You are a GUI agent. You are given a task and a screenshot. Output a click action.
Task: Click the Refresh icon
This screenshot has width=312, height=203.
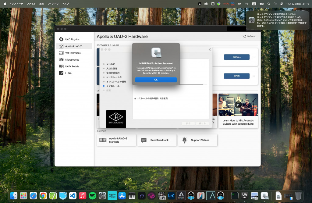(244, 37)
